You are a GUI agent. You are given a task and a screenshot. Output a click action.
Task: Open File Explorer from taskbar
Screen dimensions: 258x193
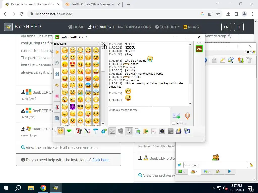pos(31,188)
